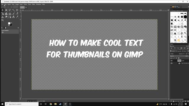Open the blend mode group switch dropdown
Image resolution: width=189 pixels, height=106 pixels.
click(187, 54)
